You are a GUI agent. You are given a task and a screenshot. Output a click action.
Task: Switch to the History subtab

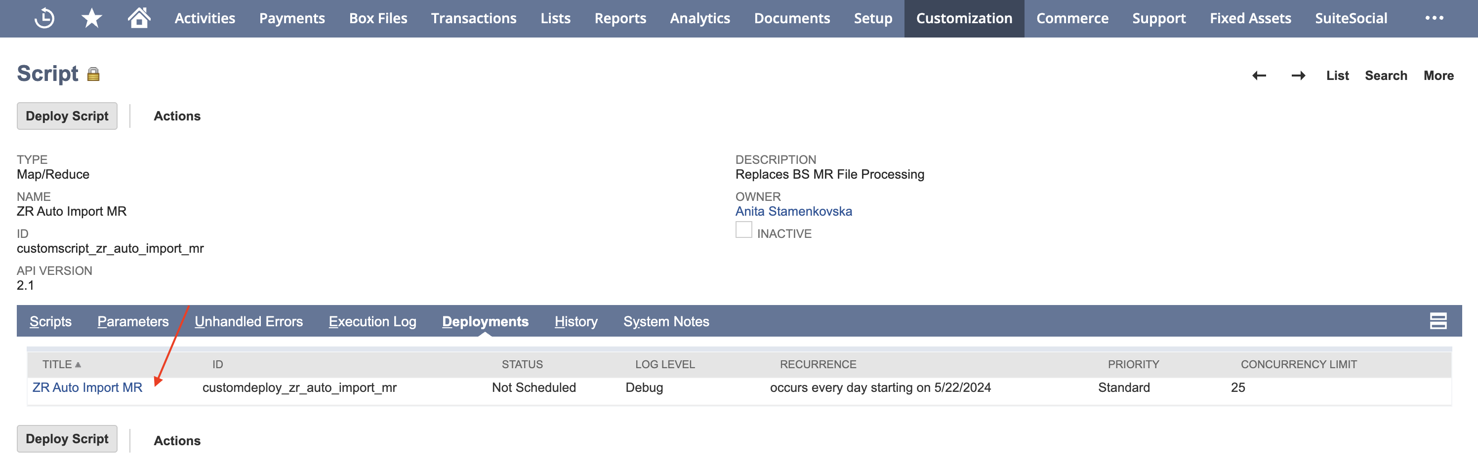[576, 322]
